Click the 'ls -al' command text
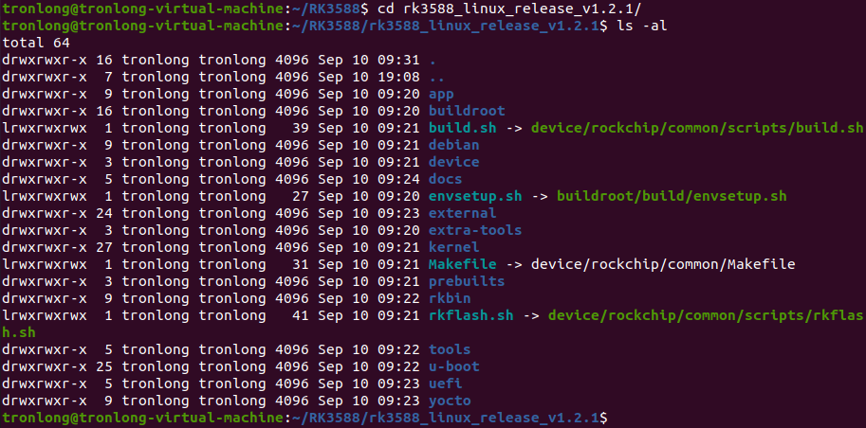 click(641, 26)
